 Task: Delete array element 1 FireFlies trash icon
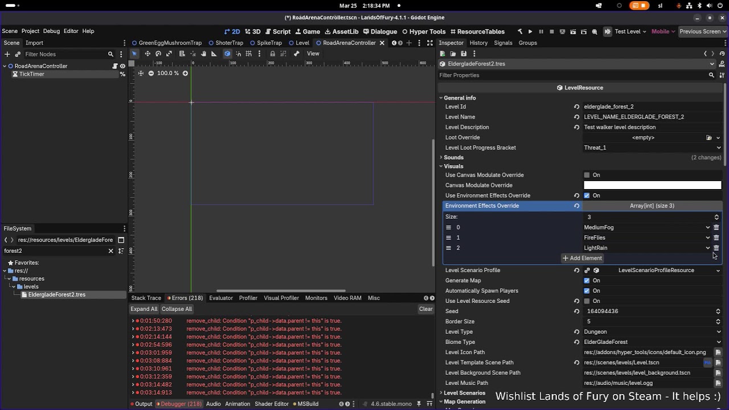(x=716, y=237)
